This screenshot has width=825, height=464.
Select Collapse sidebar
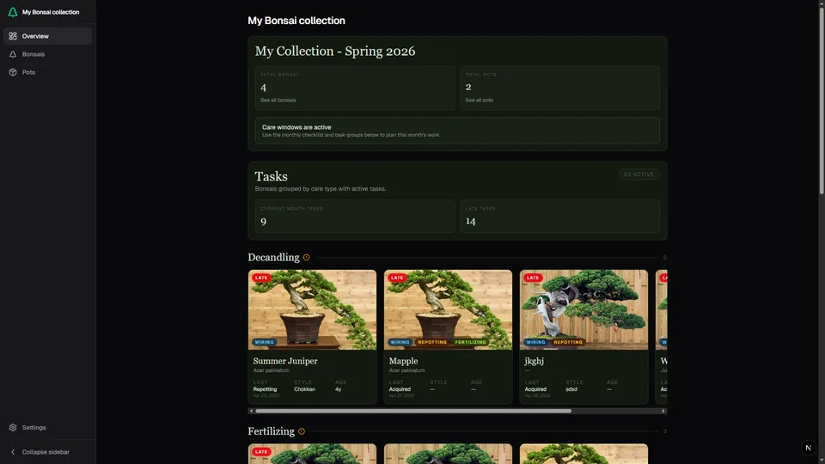(48, 452)
